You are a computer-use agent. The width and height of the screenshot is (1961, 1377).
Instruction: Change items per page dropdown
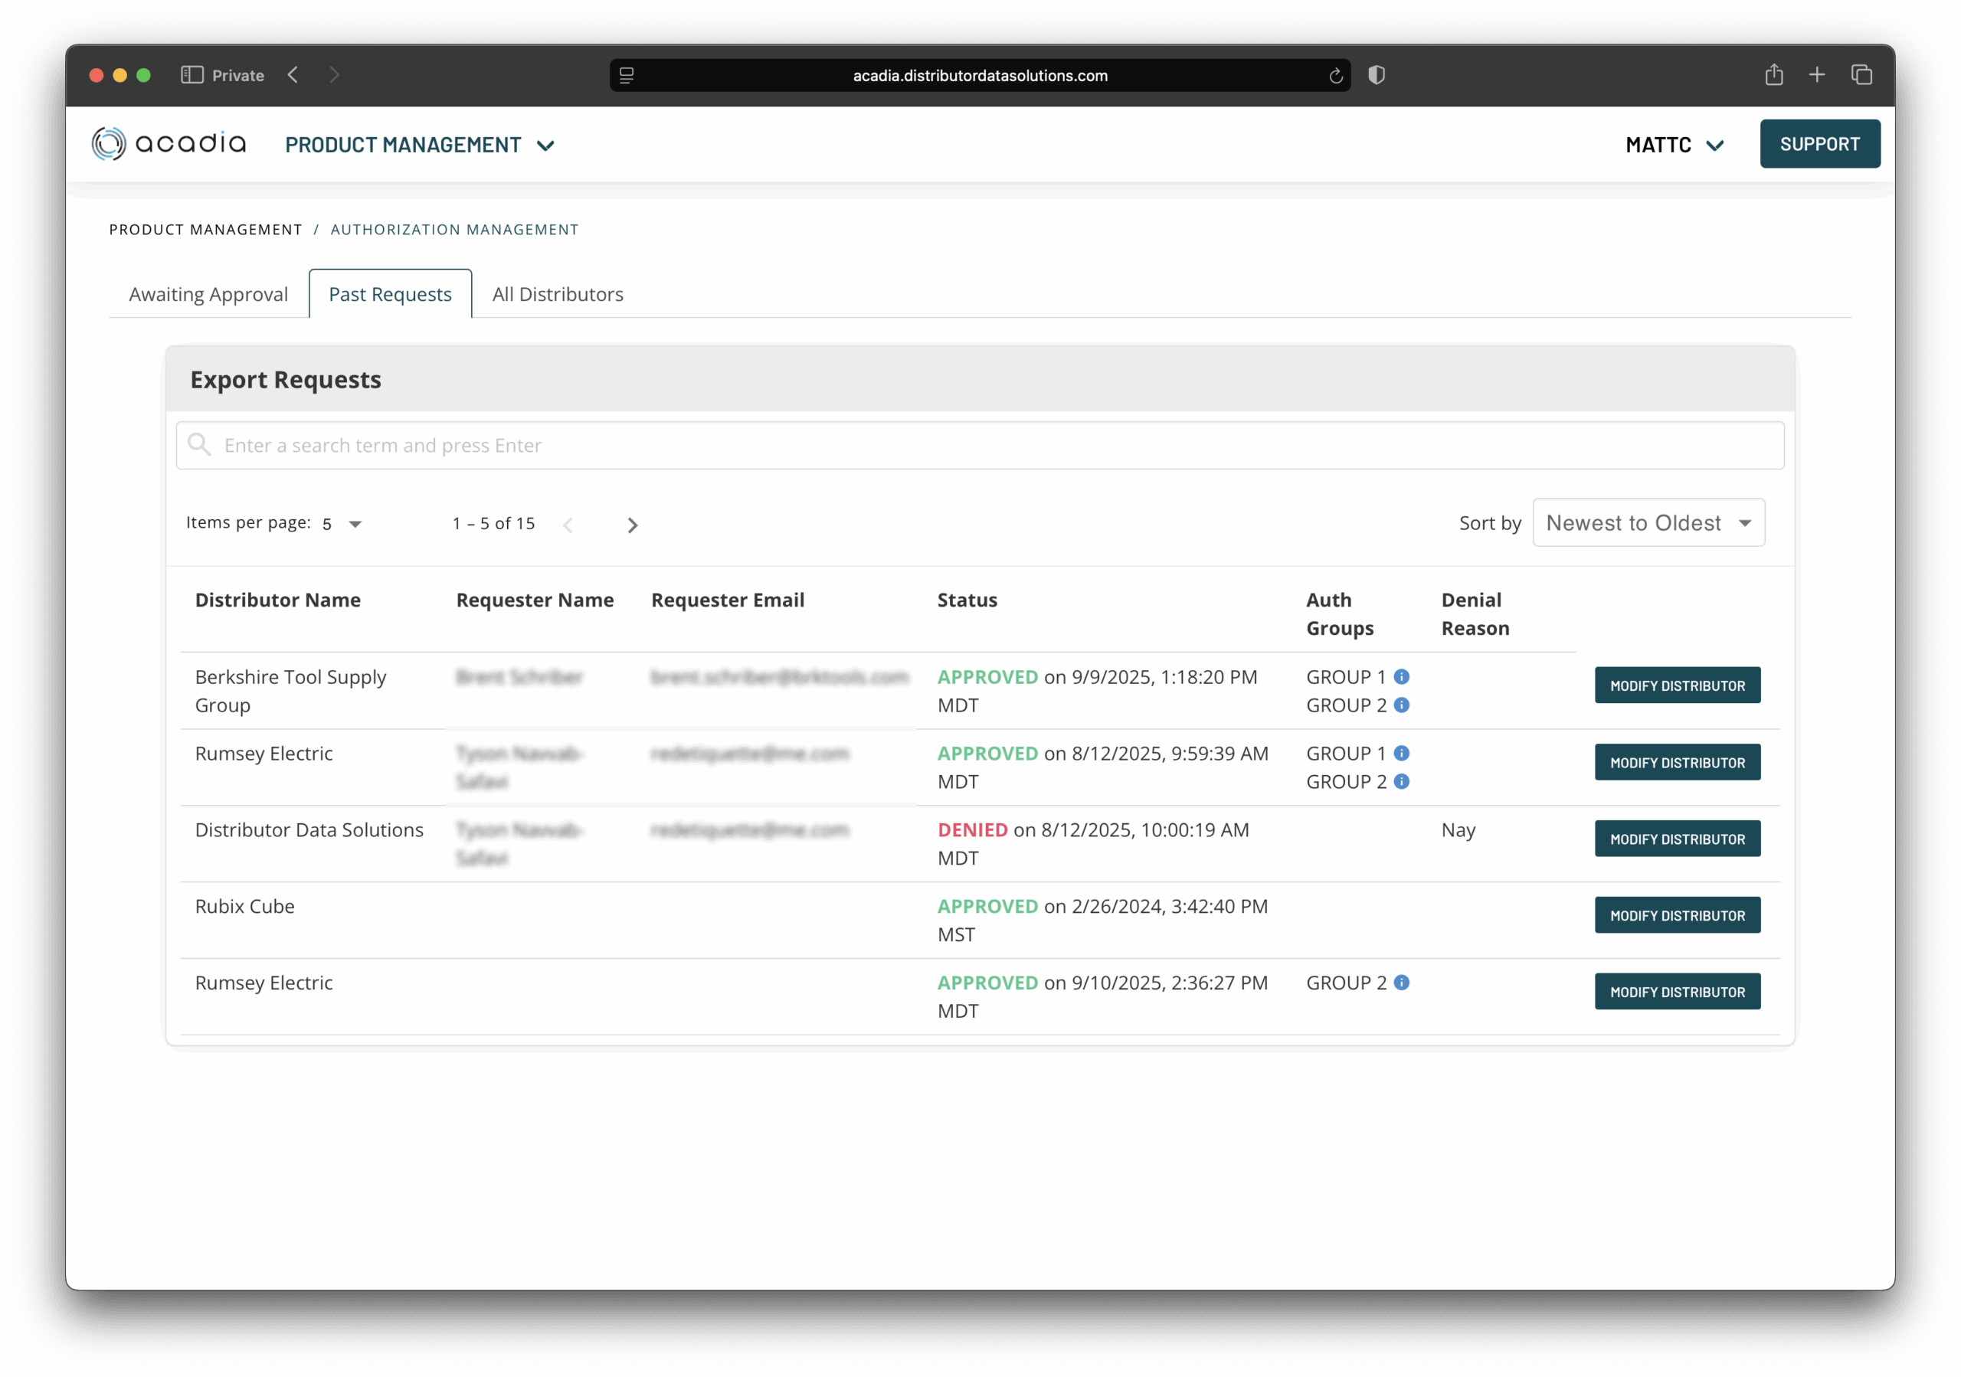click(342, 524)
